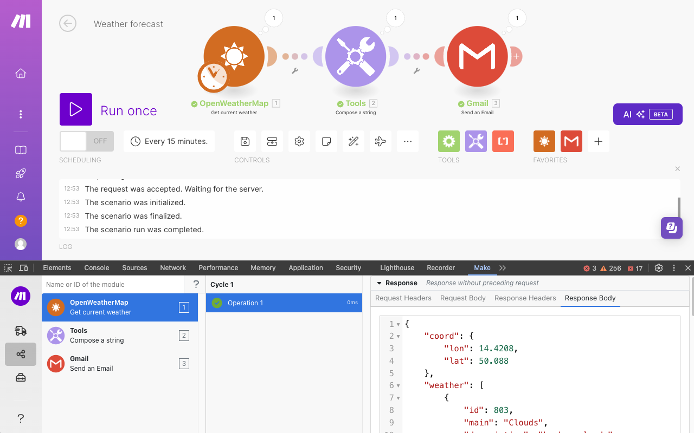The image size is (694, 433).
Task: Open the clock schedule icon on OpenWeatherMap module
Action: 213,77
